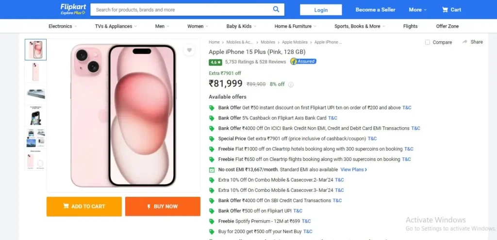Click the Flipkart Explore Plus logo
The height and width of the screenshot is (240, 497).
pos(73,9)
